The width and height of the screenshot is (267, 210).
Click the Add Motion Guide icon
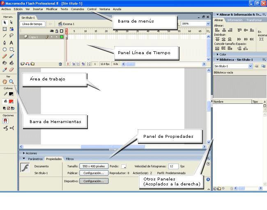tap(27, 64)
